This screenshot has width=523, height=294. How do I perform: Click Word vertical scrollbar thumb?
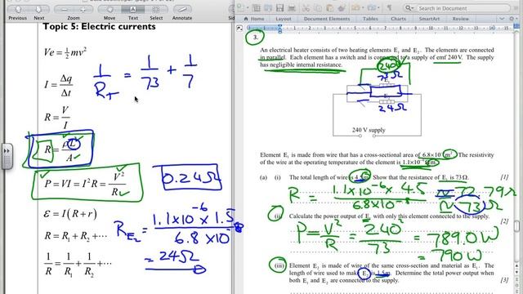(x=516, y=226)
